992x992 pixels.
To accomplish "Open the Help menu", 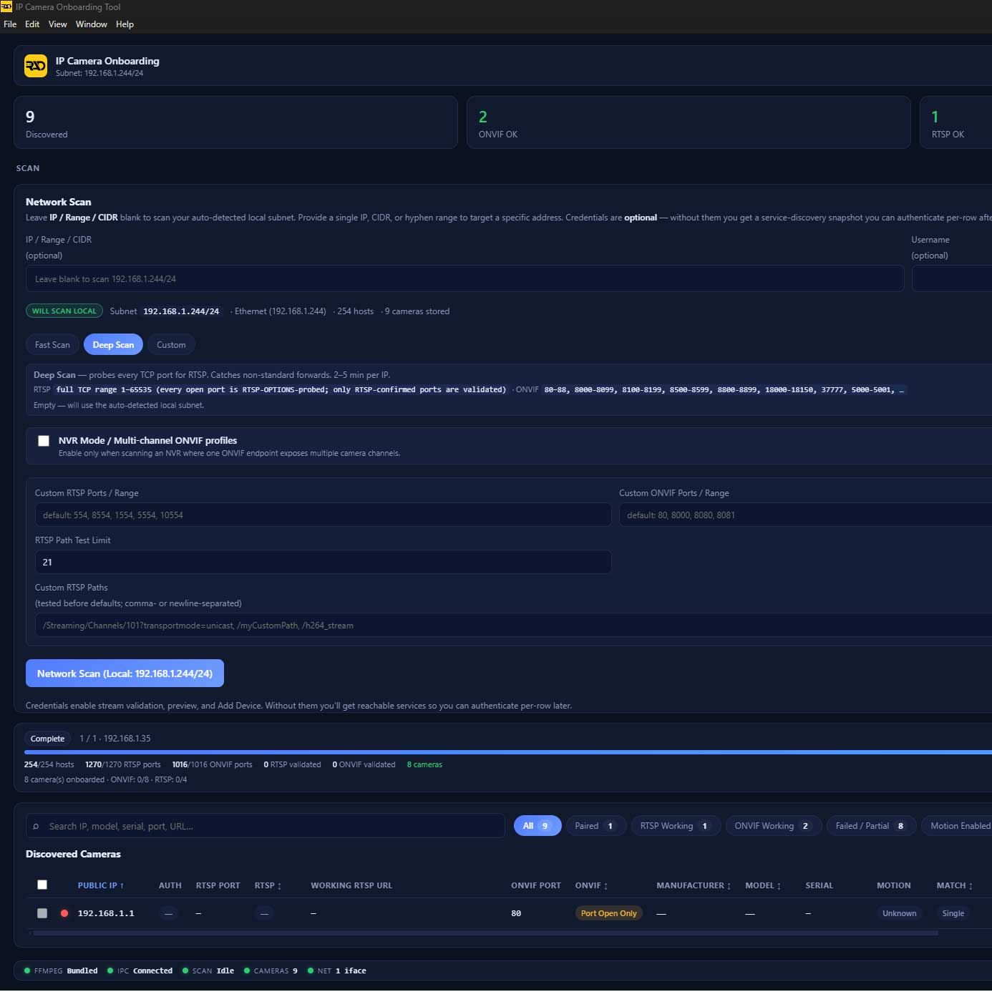I will click(x=125, y=24).
